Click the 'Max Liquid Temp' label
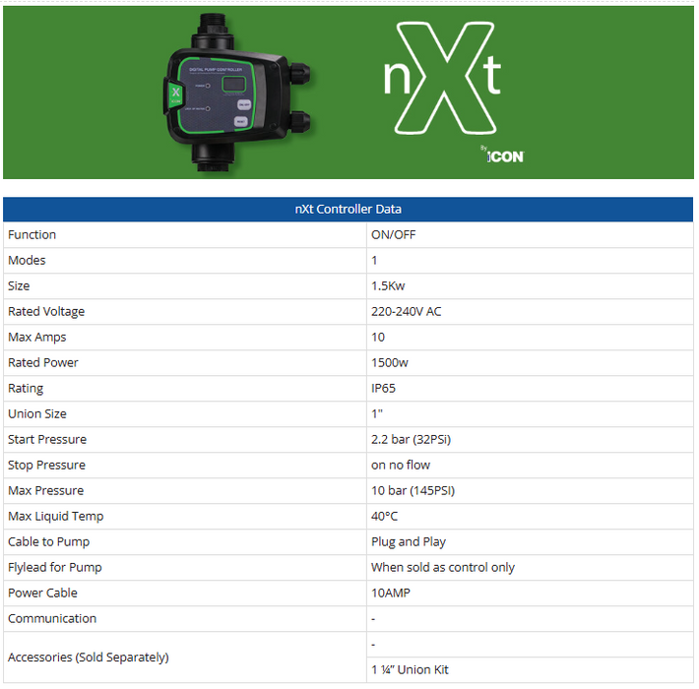Image resolution: width=699 pixels, height=689 pixels. coord(56,517)
